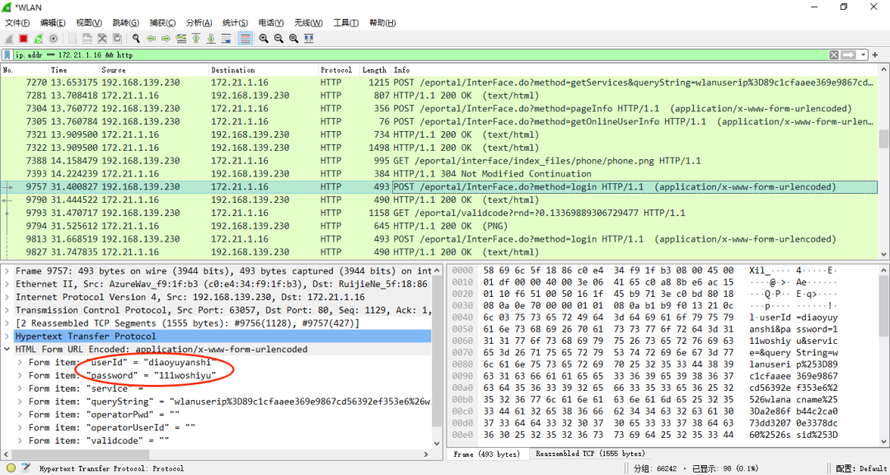
Task: Jump to the first packet
Action: tap(196, 39)
